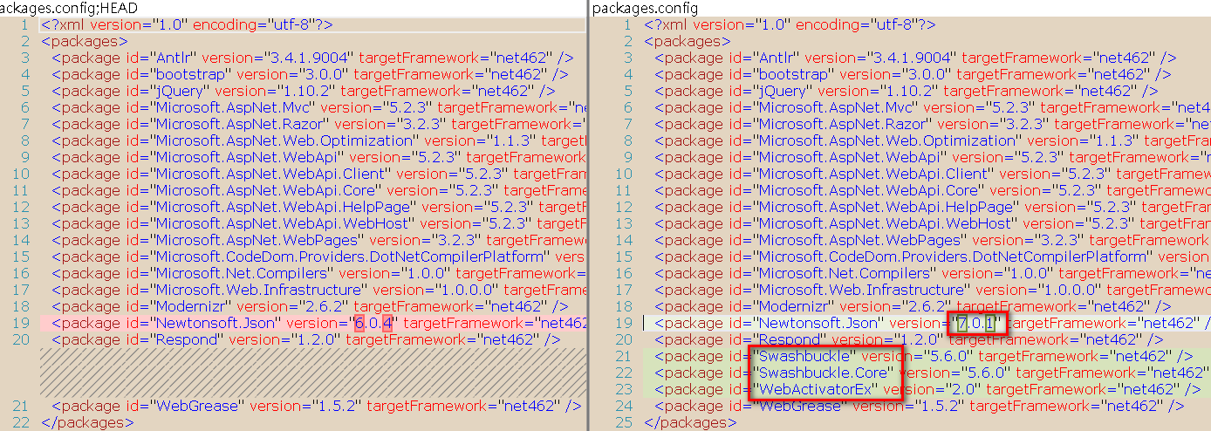
Task: Click the opening <packages> tag in right pane
Action: [688, 42]
